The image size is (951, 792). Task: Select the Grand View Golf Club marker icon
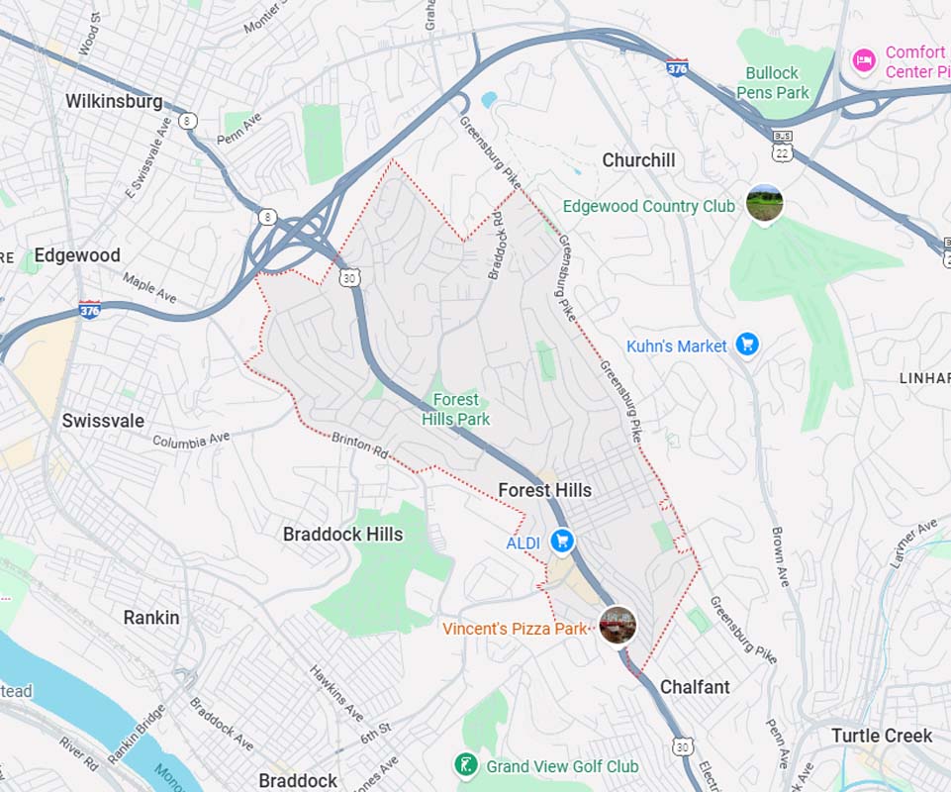pos(466,765)
